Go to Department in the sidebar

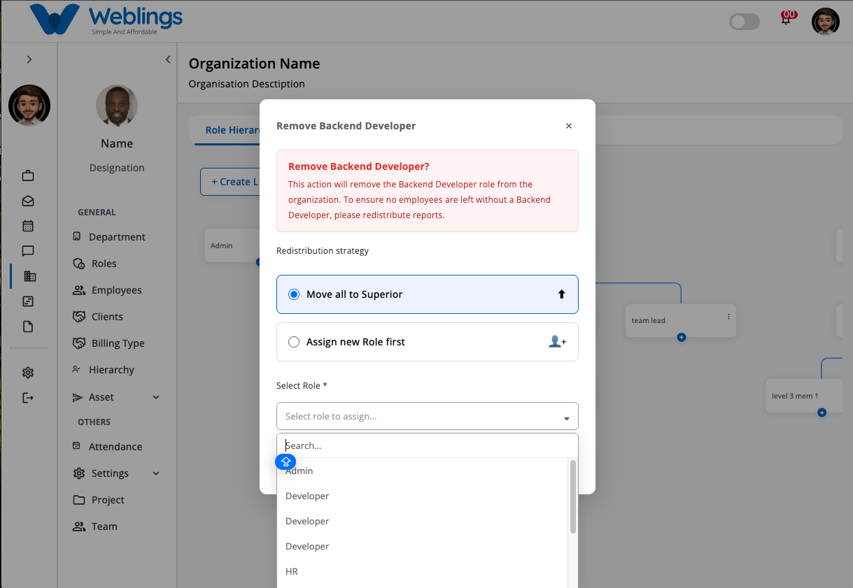pos(109,237)
